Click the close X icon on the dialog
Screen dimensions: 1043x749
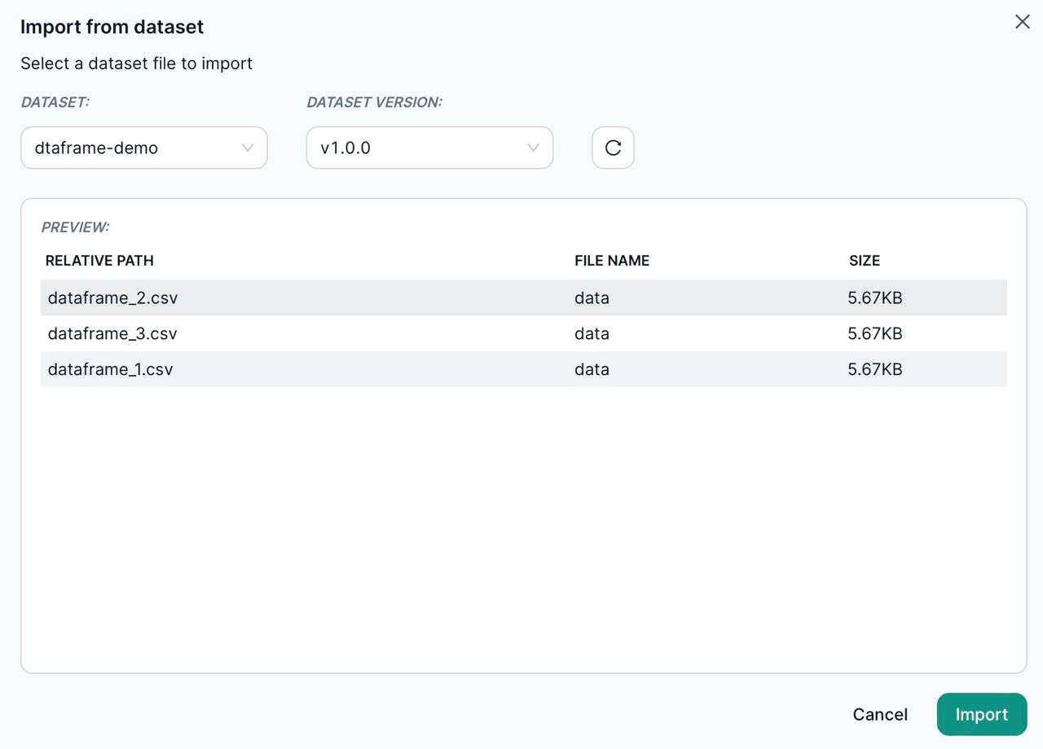pos(1022,22)
